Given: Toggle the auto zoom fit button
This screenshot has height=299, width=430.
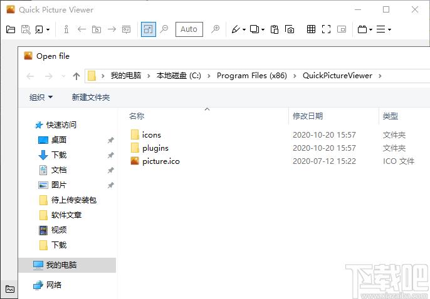Looking at the screenshot, I should tap(149, 29).
